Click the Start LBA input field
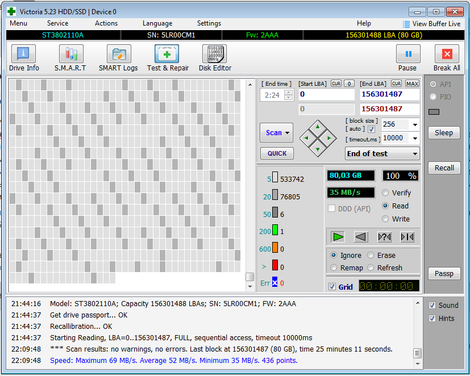 (x=327, y=94)
